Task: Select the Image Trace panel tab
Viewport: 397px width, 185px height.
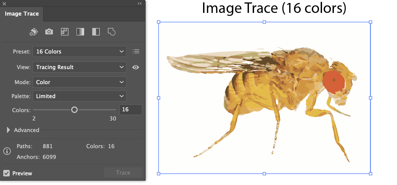Action: [22, 14]
